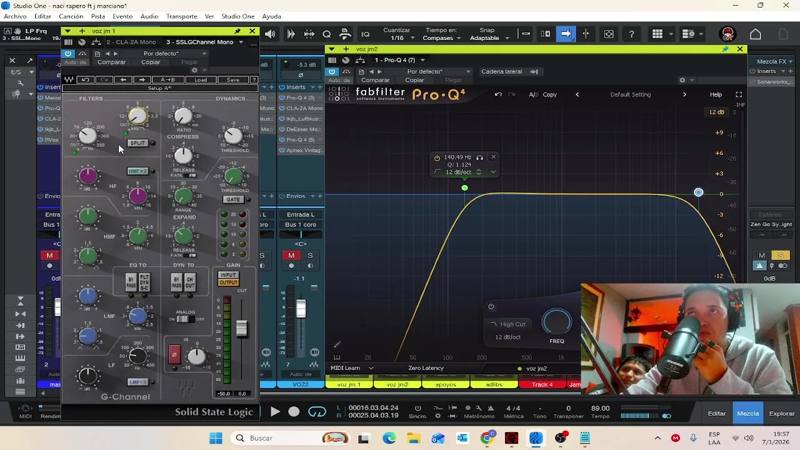Open Mezcla FX dropdown in mixer
Viewport: 800px width, 450px height.
tap(776, 61)
